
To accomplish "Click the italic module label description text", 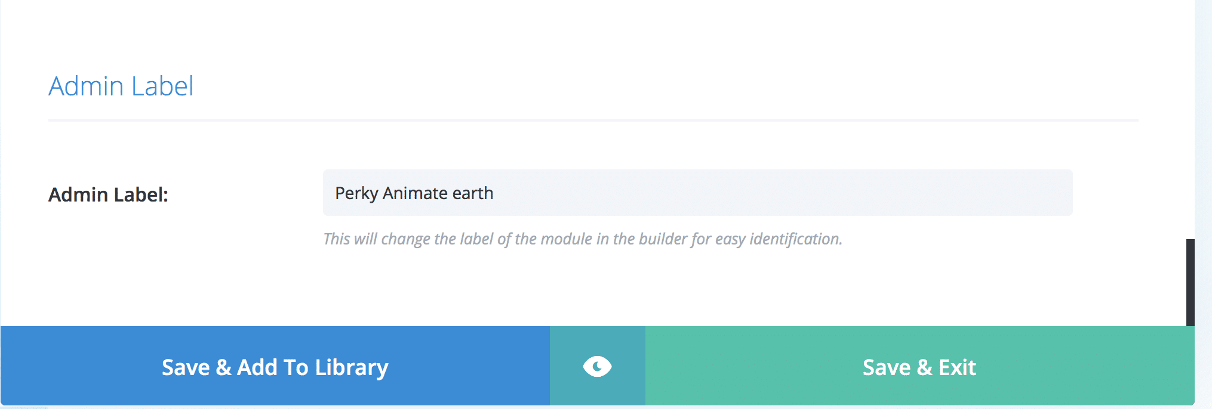I will tap(583, 239).
